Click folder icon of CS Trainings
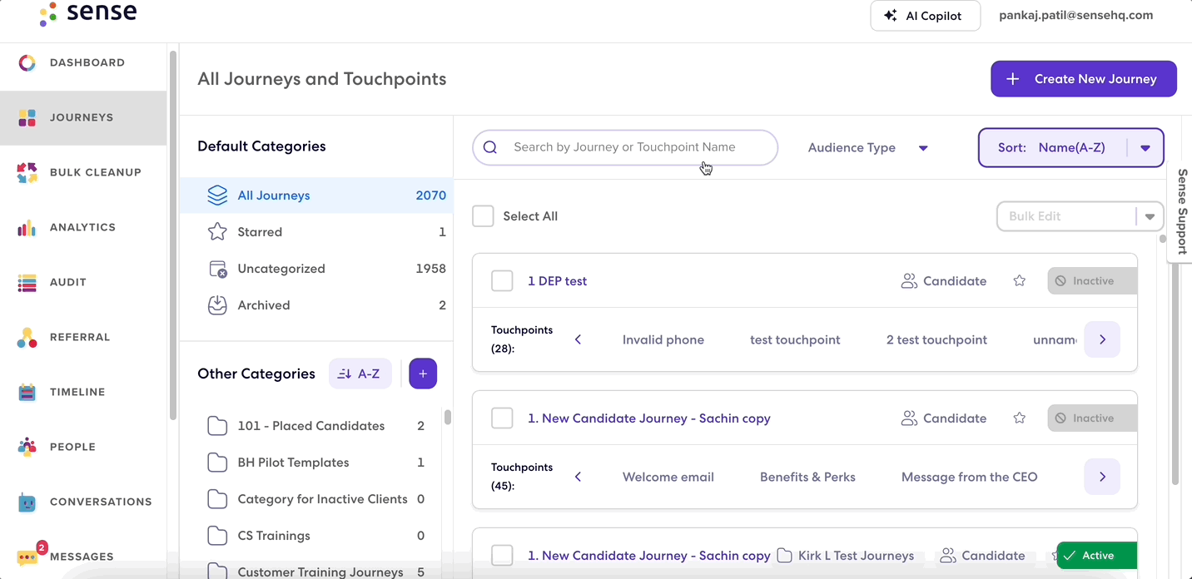 point(217,536)
